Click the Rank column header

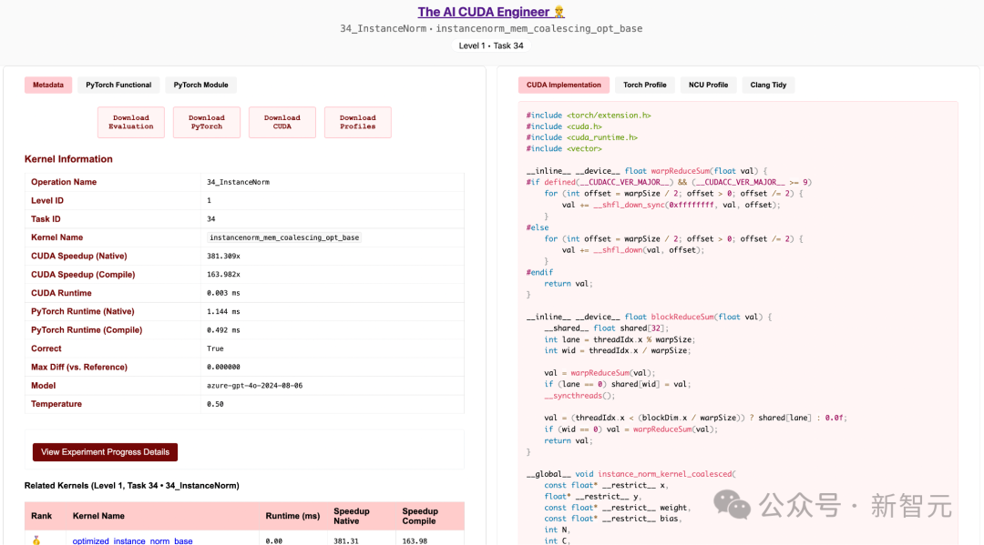pos(41,516)
